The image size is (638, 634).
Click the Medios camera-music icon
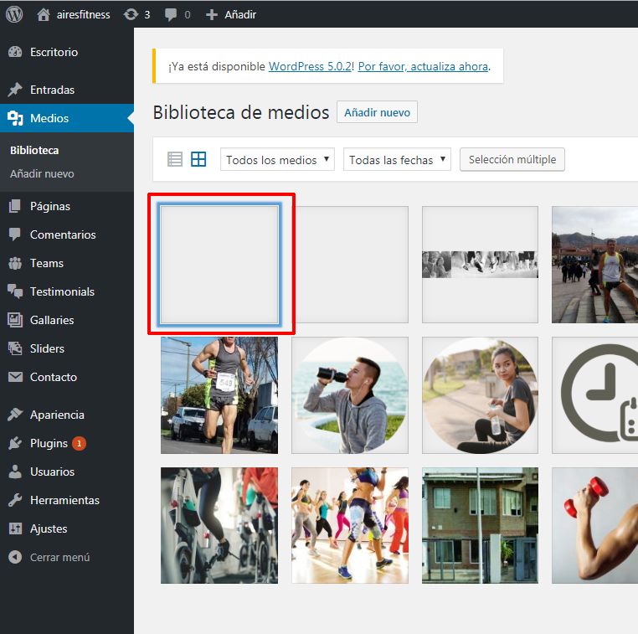(15, 118)
